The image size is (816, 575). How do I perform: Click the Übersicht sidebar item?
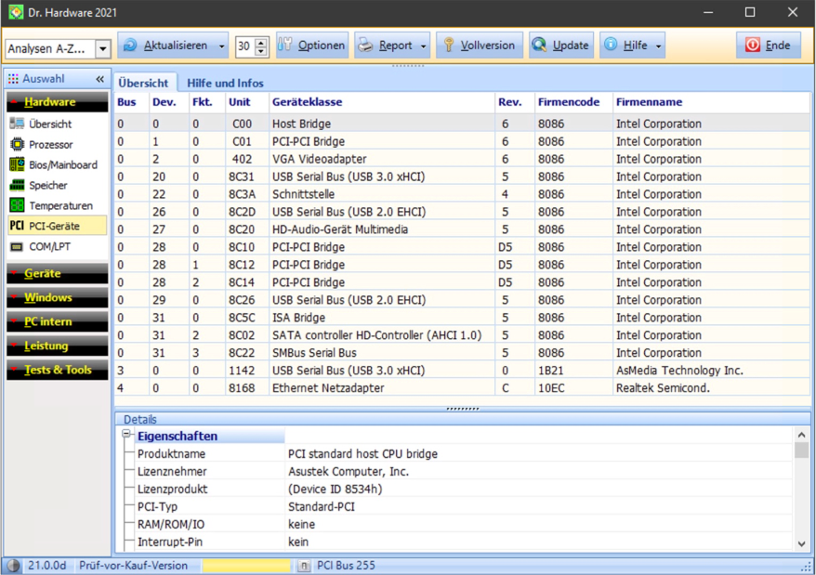click(x=49, y=124)
